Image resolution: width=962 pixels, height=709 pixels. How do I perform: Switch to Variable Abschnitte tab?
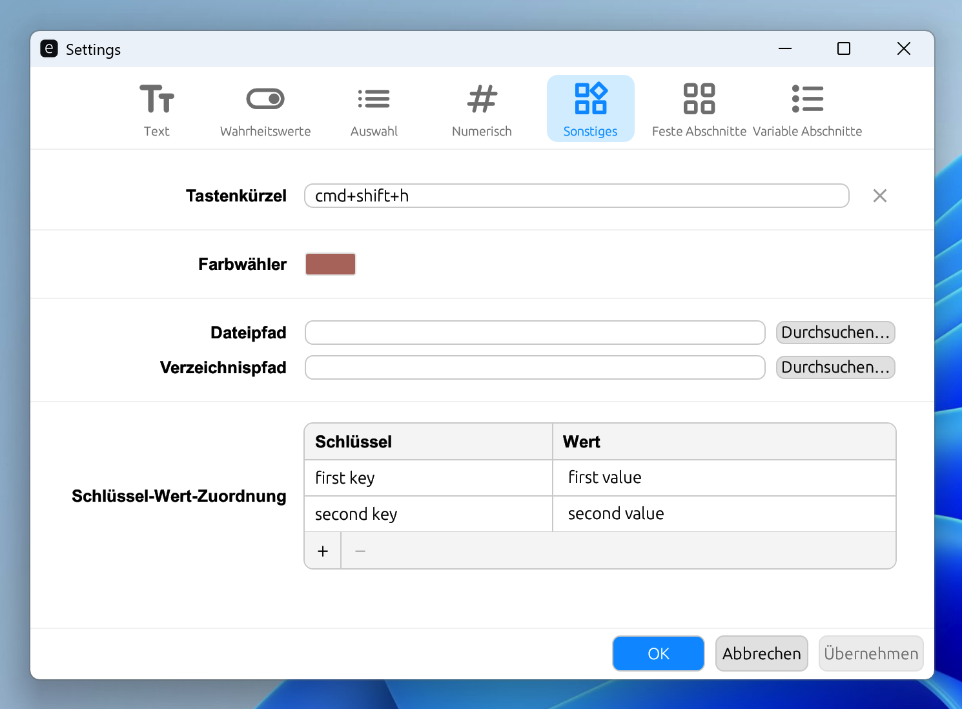click(x=808, y=108)
